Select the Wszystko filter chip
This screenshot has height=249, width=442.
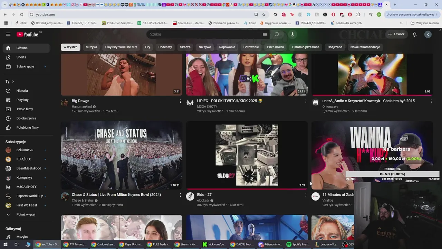(70, 47)
